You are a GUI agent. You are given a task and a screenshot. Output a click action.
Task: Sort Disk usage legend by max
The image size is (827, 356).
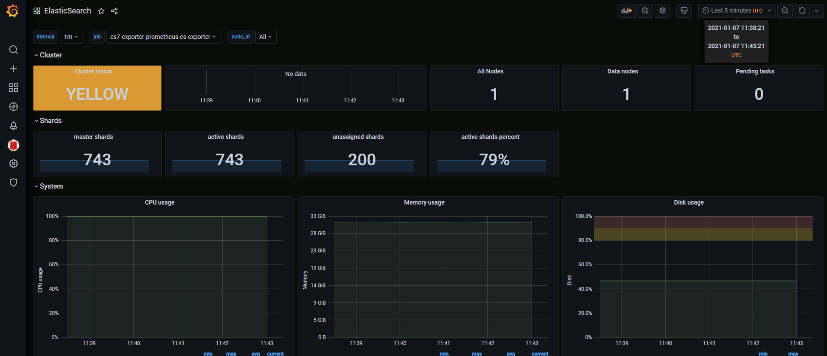794,354
